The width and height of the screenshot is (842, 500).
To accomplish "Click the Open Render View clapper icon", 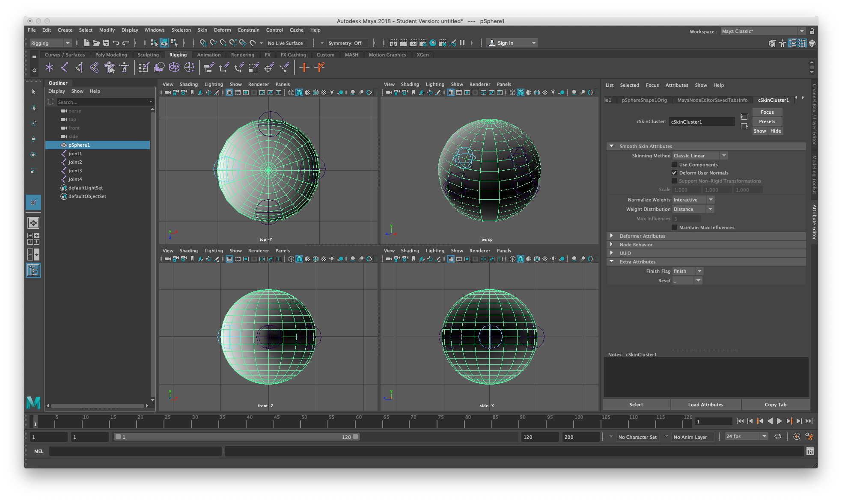I will tap(393, 43).
